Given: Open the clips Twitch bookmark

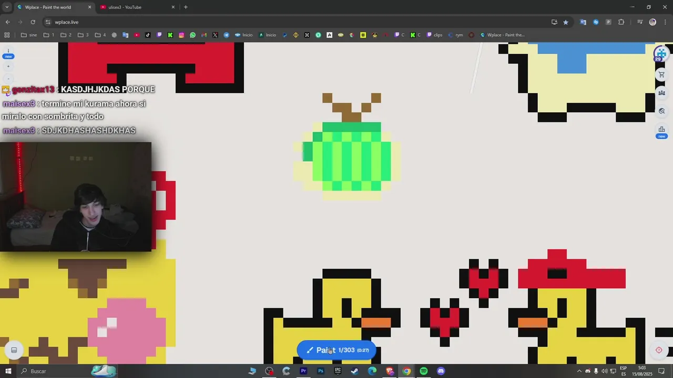Looking at the screenshot, I should tap(434, 35).
